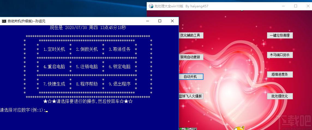Click the 优化辅助工具 button
312x130 pixels.
tap(191, 36)
